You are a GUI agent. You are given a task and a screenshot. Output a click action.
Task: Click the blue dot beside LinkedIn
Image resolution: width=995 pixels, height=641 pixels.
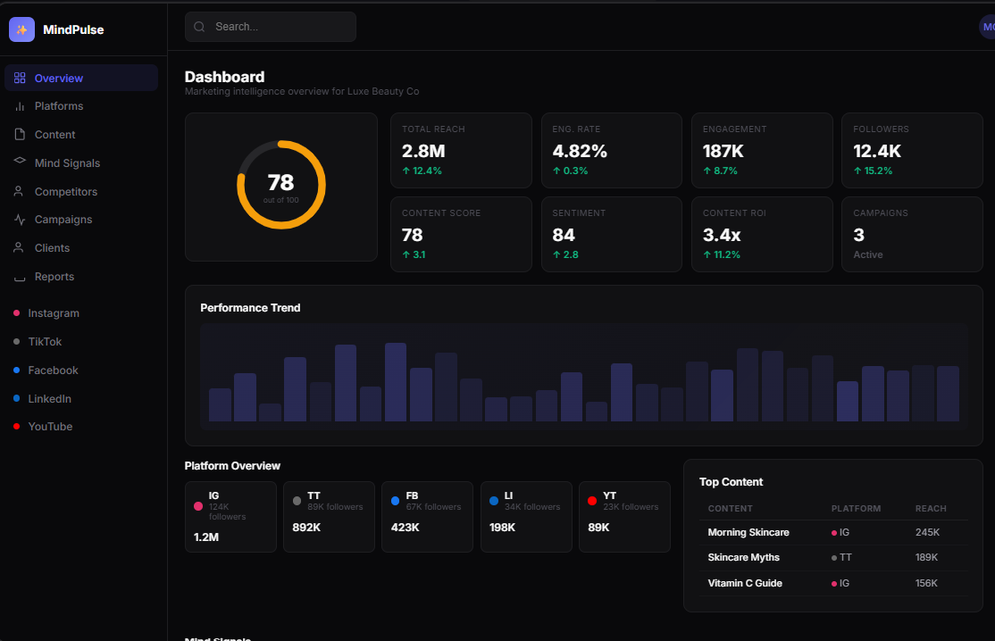coord(16,398)
